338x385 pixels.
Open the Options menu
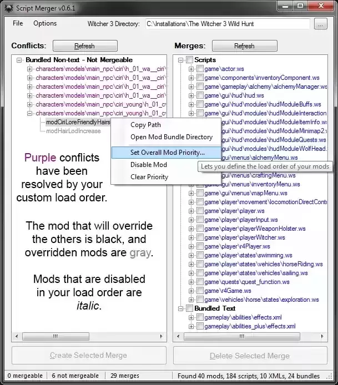tap(45, 23)
